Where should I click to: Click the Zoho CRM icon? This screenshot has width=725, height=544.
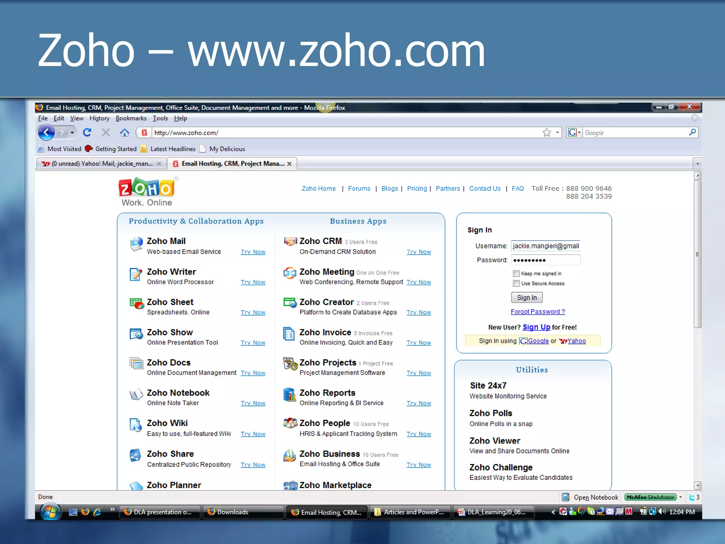(x=290, y=242)
